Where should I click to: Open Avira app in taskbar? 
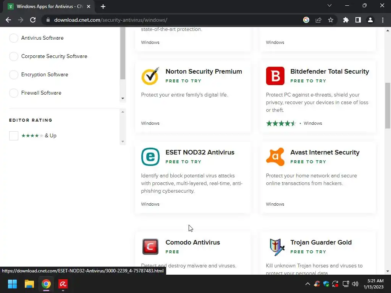tap(63, 284)
